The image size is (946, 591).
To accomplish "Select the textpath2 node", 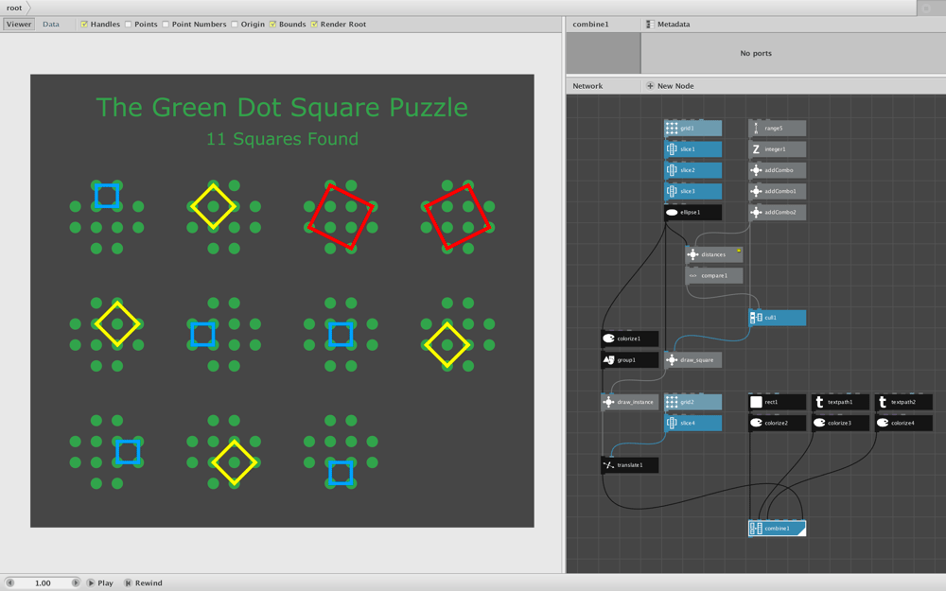I will coord(903,402).
